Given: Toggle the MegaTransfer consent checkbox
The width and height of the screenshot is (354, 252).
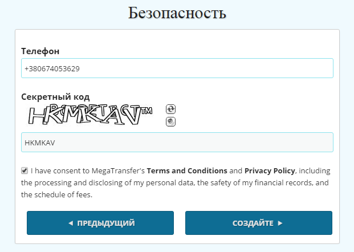Looking at the screenshot, I should coord(25,170).
